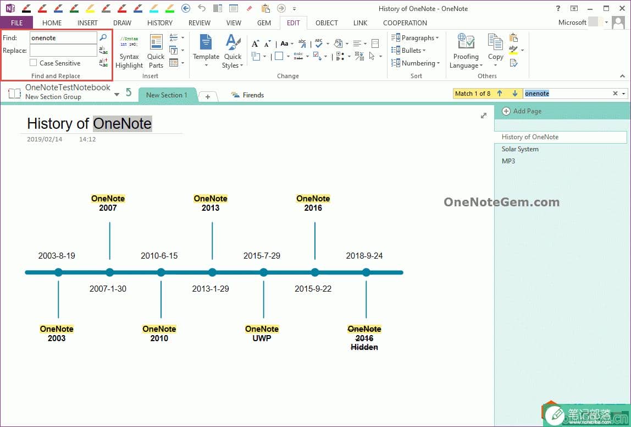
Task: Click the sort columns icon beside the cursor tool
Action: pyautogui.click(x=359, y=56)
